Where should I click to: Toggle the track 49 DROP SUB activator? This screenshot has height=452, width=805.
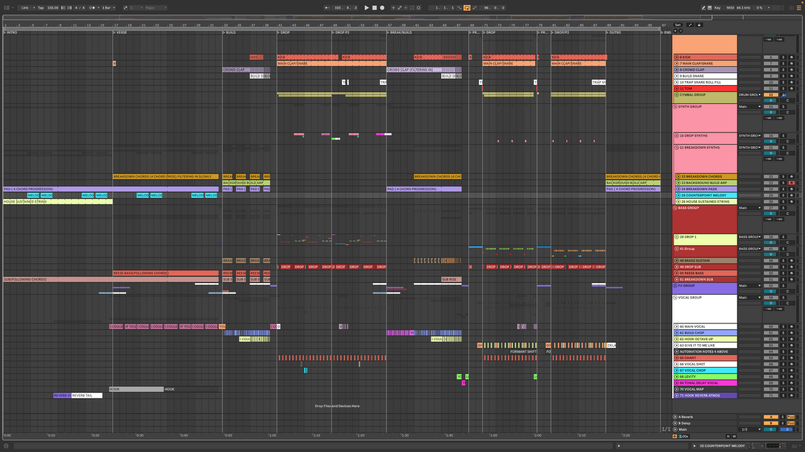coord(771,267)
